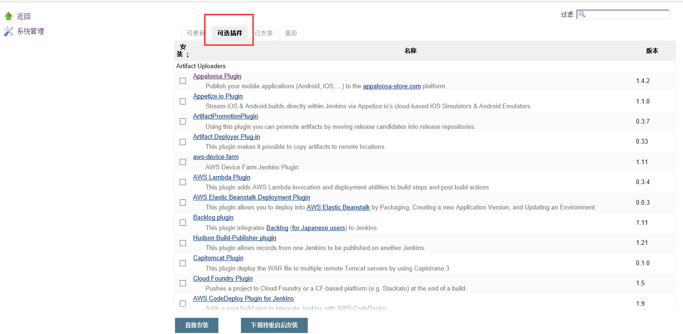This screenshot has width=683, height=334.
Task: Click the 过滤 filter input field
Action: pos(623,14)
